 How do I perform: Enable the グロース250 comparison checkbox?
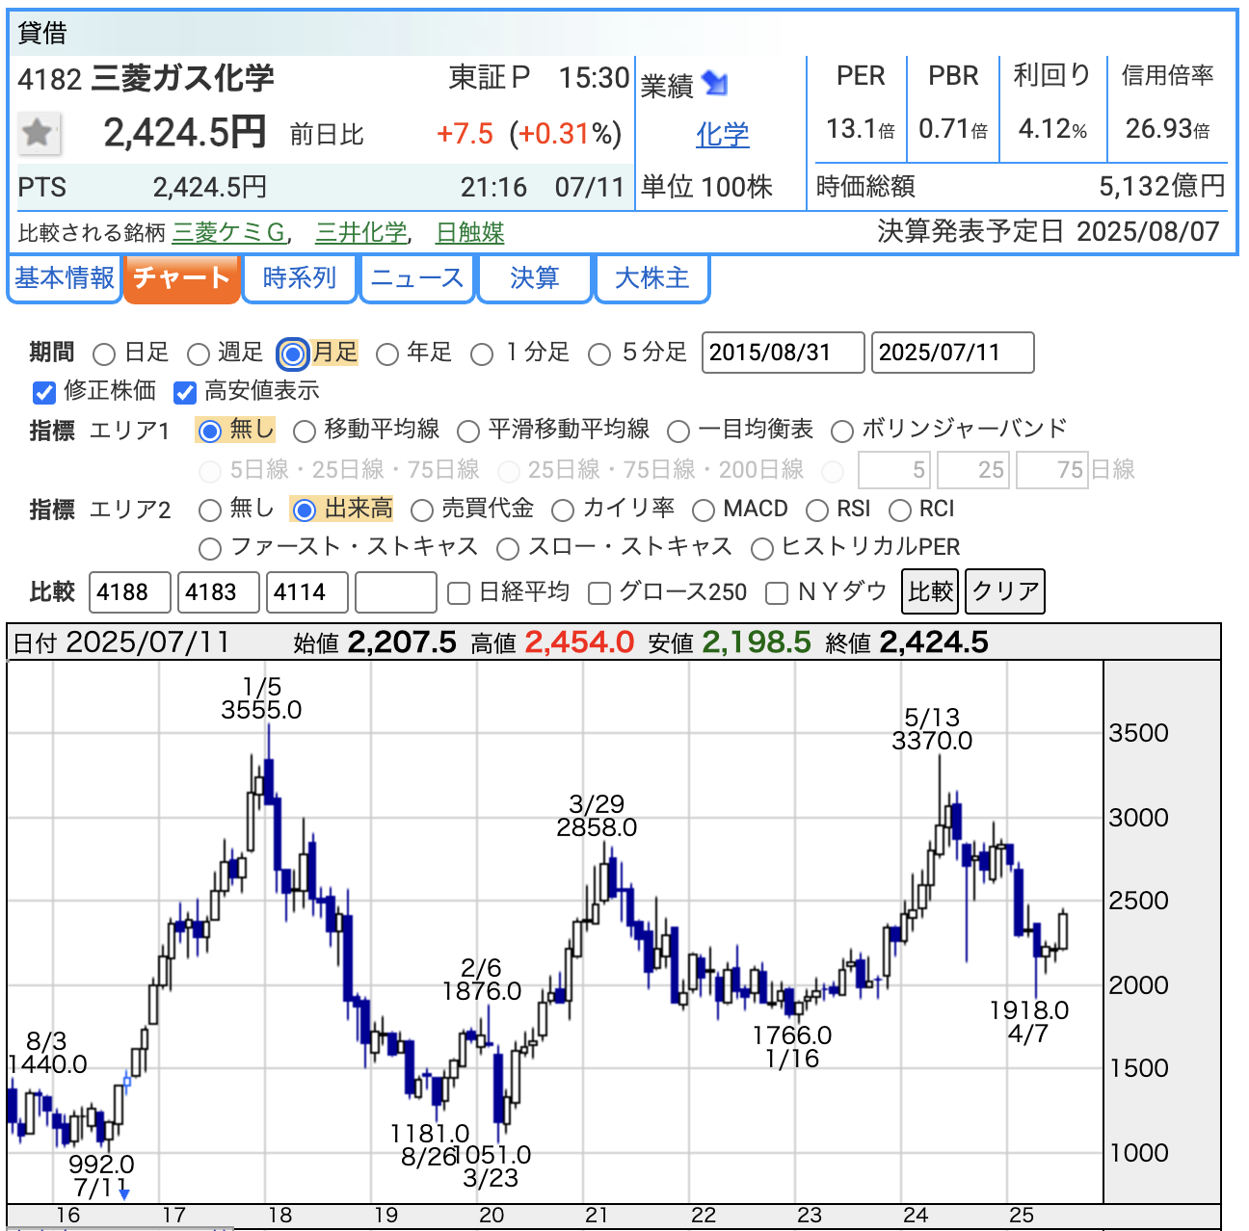599,593
